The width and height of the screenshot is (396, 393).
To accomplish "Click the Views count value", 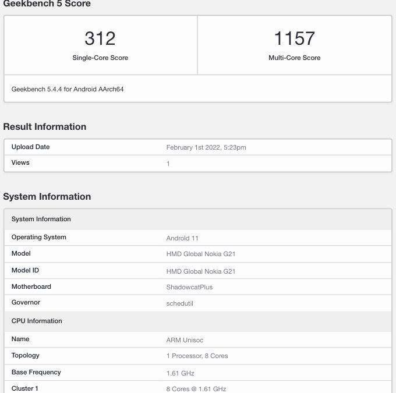I will (168, 164).
